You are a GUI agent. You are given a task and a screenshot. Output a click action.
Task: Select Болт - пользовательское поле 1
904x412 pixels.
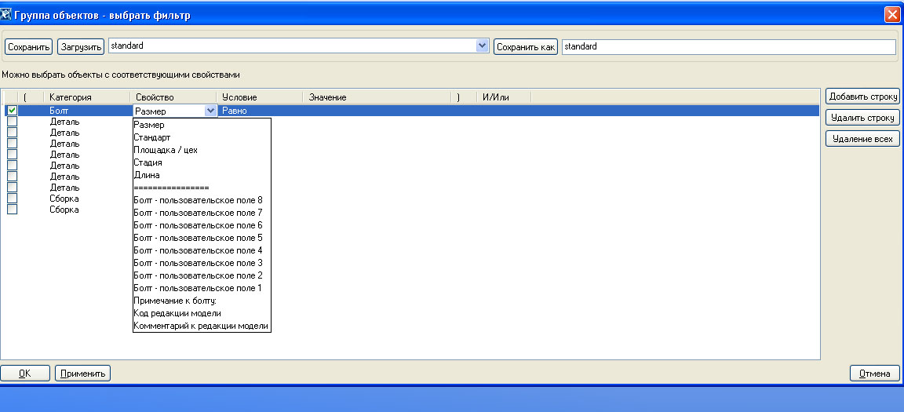pyautogui.click(x=202, y=288)
